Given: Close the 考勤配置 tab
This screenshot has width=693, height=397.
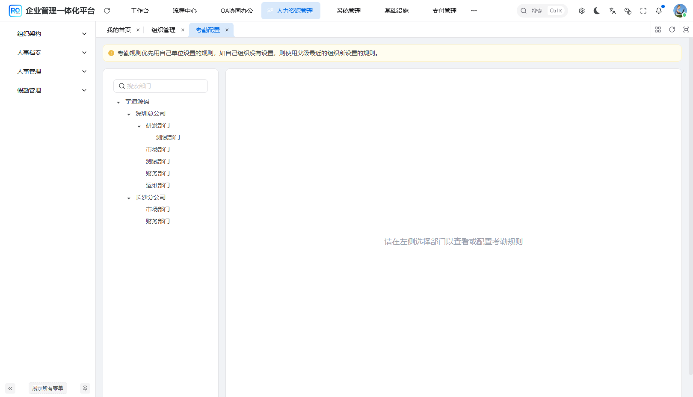Looking at the screenshot, I should coord(227,30).
